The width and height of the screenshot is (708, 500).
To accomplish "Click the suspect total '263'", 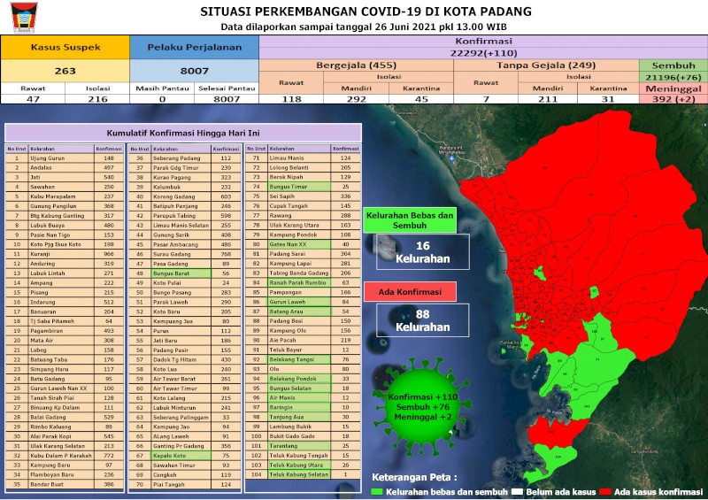I will point(65,71).
